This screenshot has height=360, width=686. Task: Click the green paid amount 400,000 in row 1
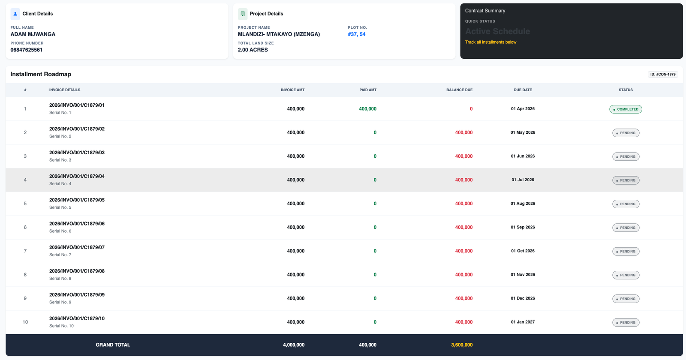(x=367, y=109)
